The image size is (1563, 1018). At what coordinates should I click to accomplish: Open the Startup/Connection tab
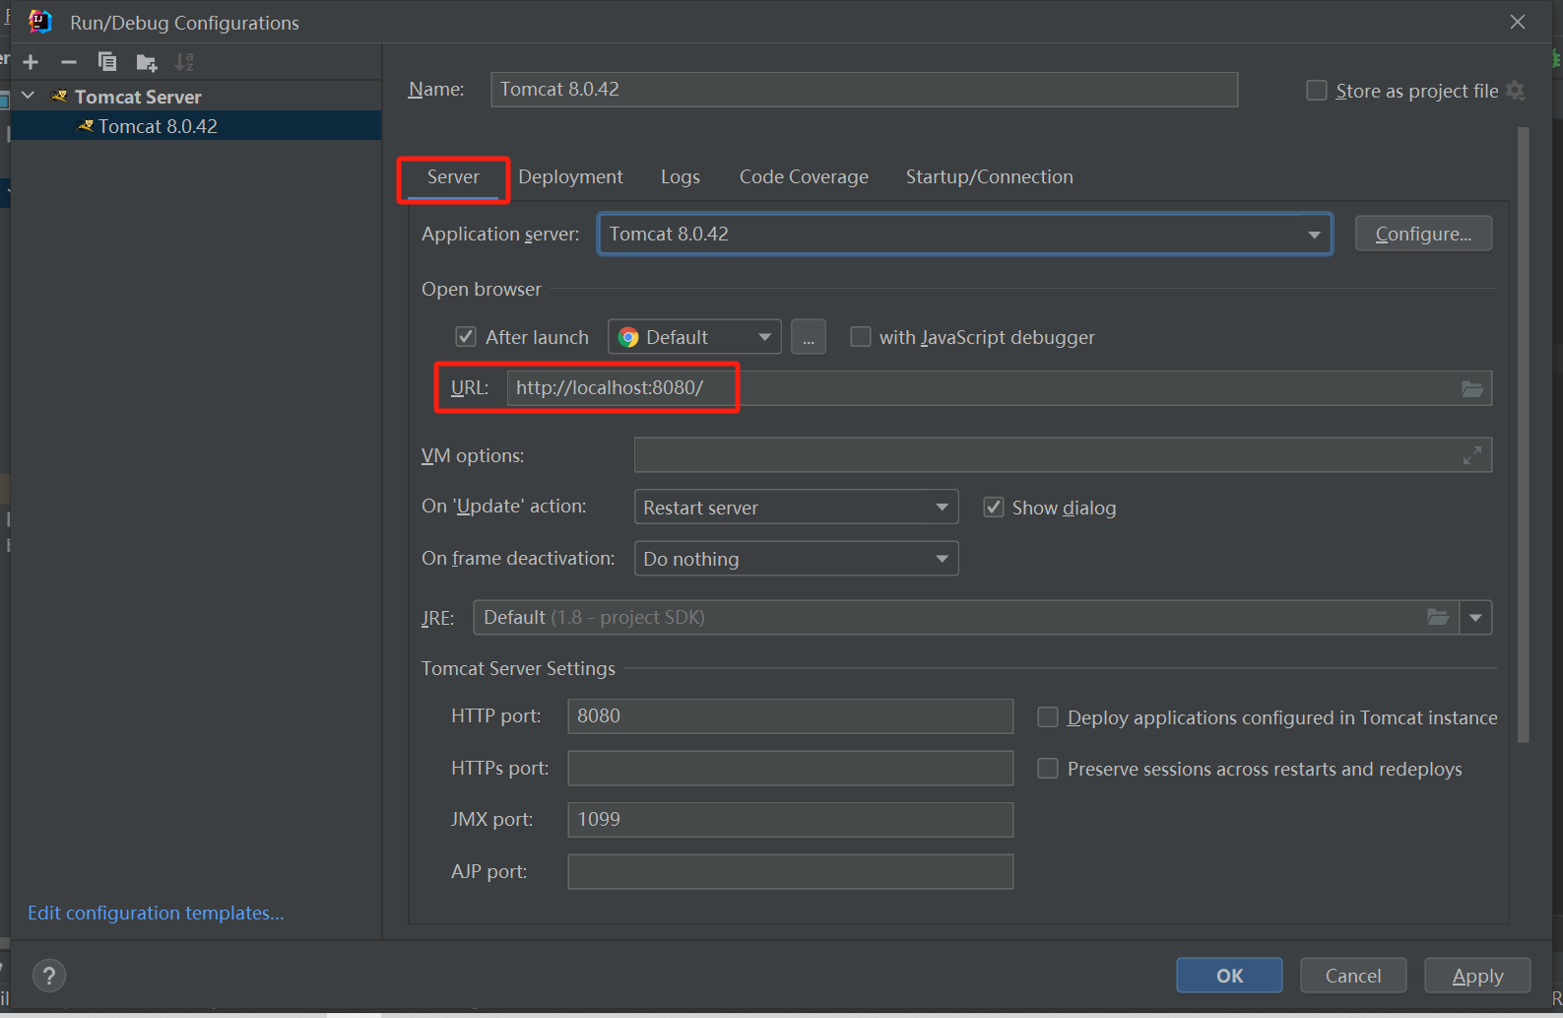click(x=990, y=177)
